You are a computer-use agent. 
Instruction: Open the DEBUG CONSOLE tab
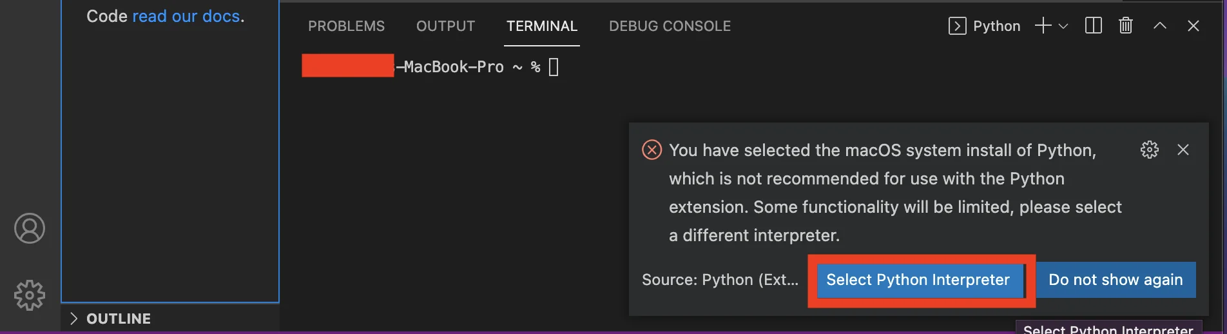(x=670, y=26)
